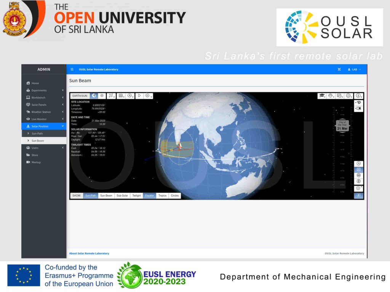This screenshot has height=292, width=390.
Task: Select the Earth view globe icon
Action: coord(94,95)
